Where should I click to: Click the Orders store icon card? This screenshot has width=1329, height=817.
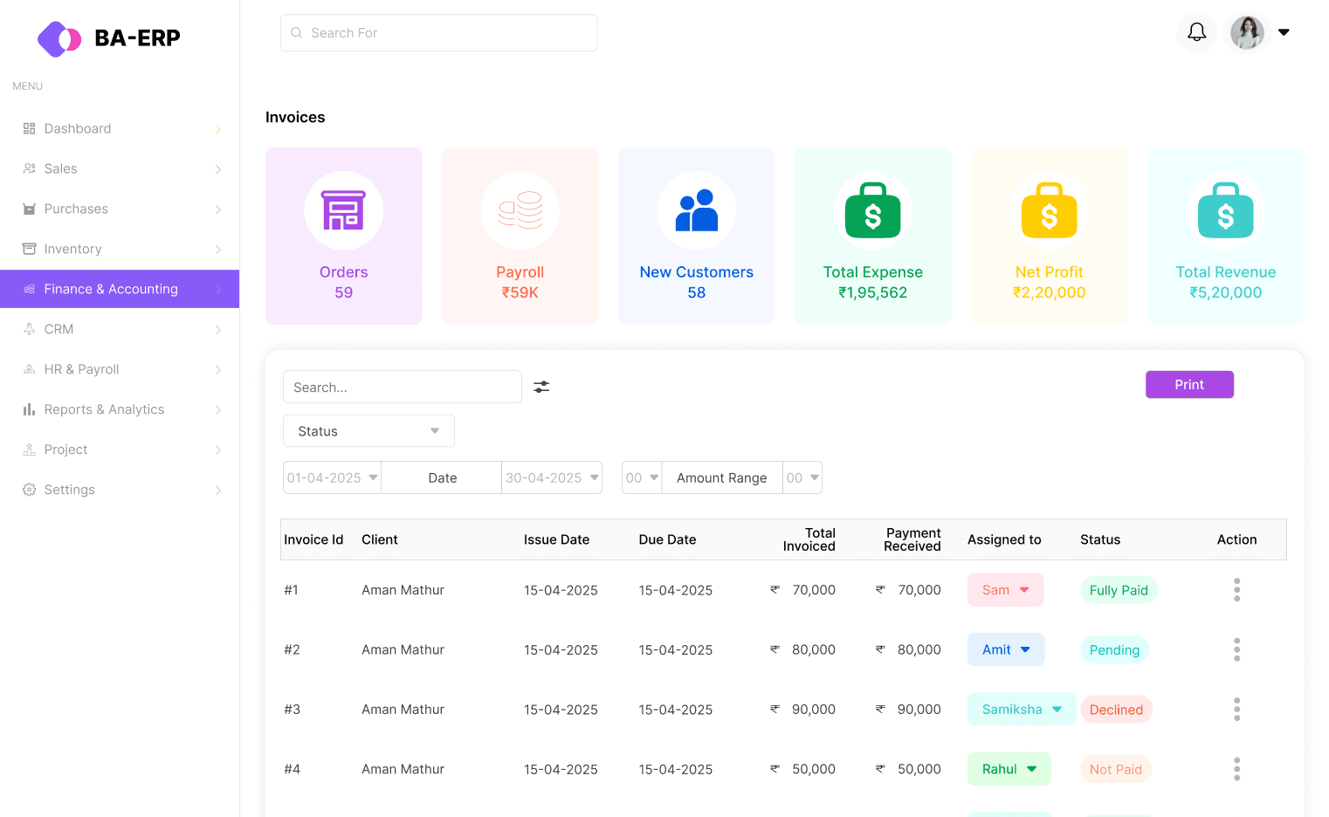coord(343,211)
